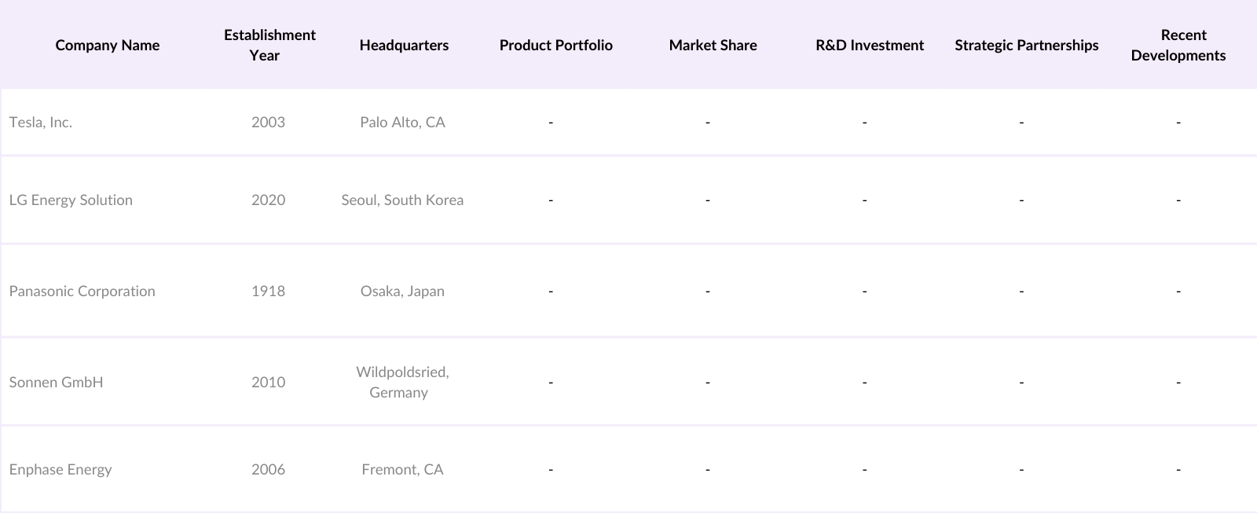Click Enphase Energy's Product Portfolio dash cell
Image resolution: width=1257 pixels, height=513 pixels.
tap(551, 469)
